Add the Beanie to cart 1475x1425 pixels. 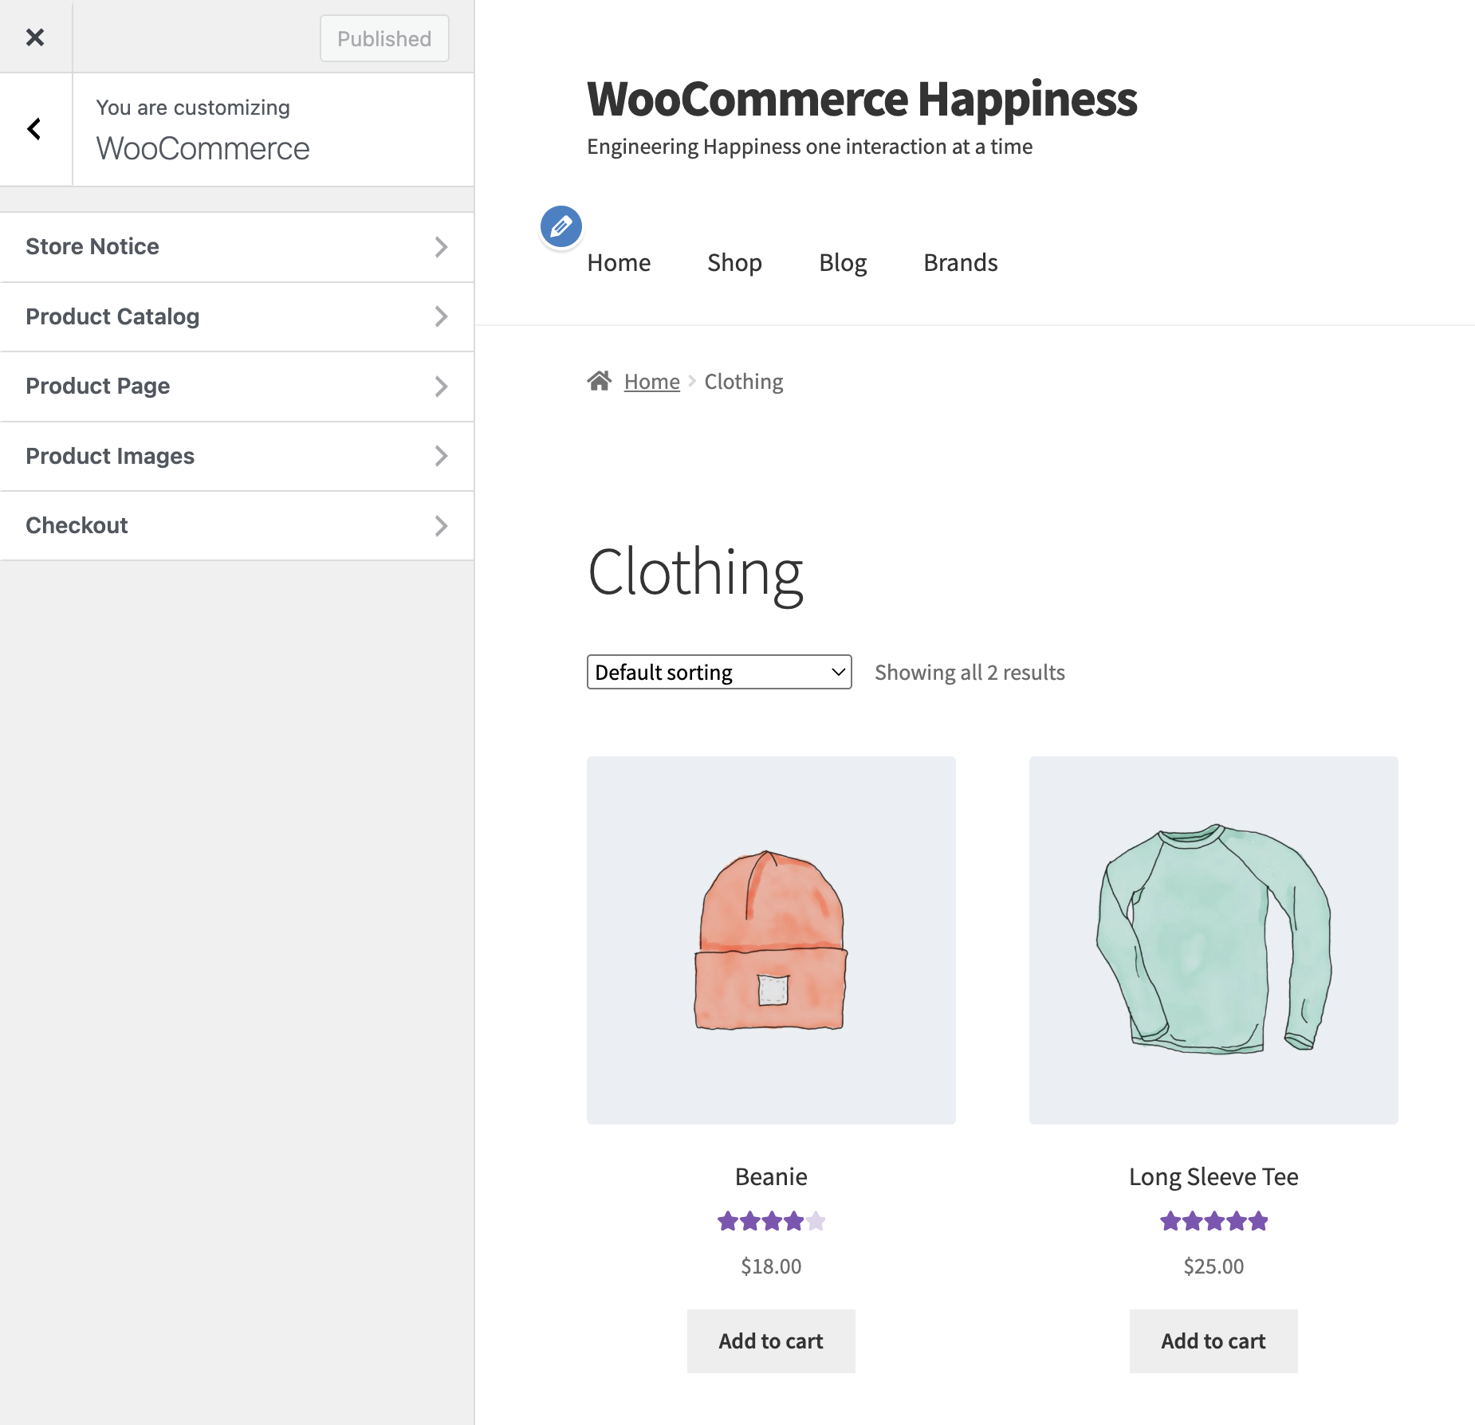coord(770,1341)
